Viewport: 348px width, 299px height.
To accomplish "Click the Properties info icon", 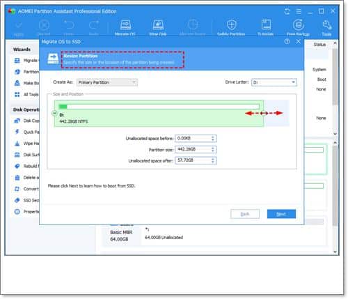I will [x=17, y=211].
